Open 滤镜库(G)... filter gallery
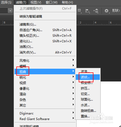Image resolution: width=121 pixels, height=127 pixels. pyautogui.click(x=45, y=24)
